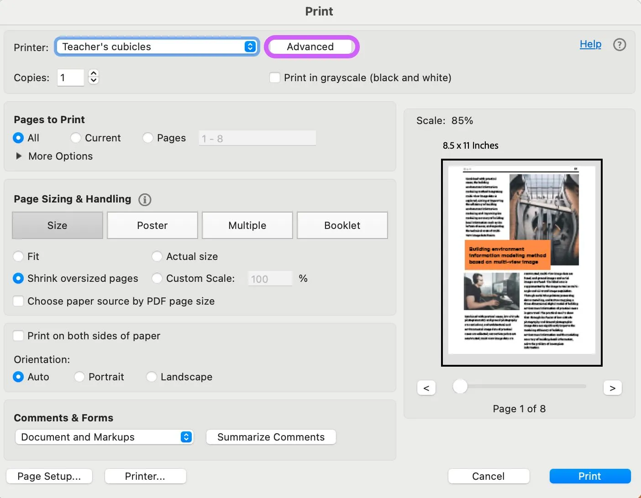Open the Advanced print settings
Viewport: 641px width, 498px height.
click(311, 47)
